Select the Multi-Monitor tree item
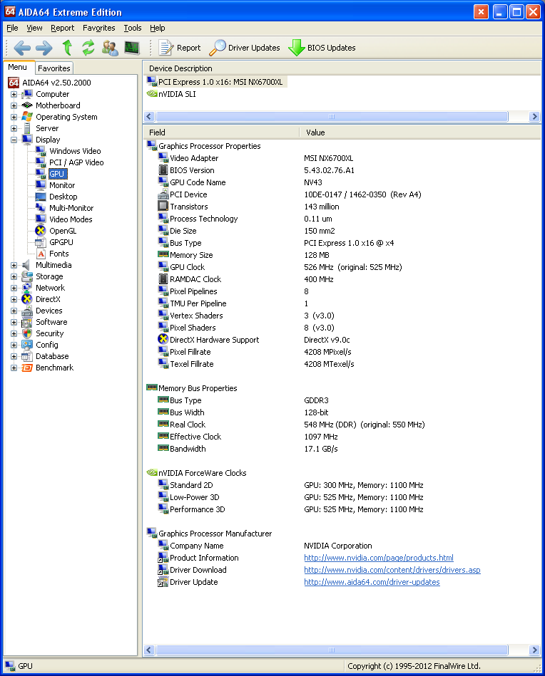The width and height of the screenshot is (545, 676). point(71,208)
